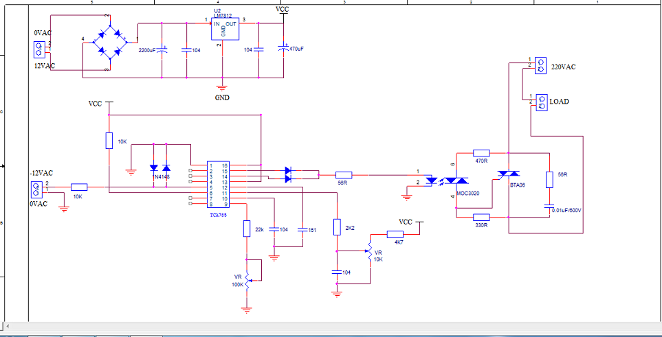Image resolution: width=662 pixels, height=337 pixels.
Task: Click the '0.01uF/600V' value text
Action: (567, 209)
